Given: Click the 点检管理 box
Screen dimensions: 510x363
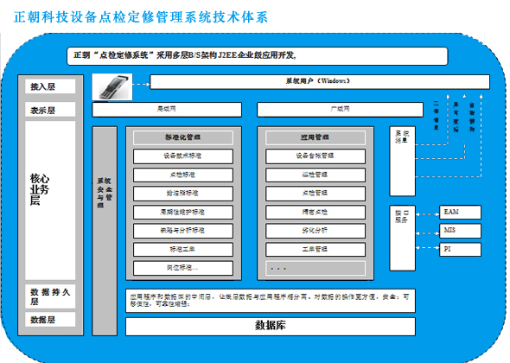Looking at the screenshot, I should [316, 194].
